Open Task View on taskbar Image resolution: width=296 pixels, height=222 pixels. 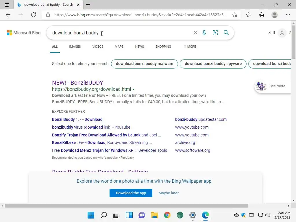pyautogui.click(x=116, y=215)
